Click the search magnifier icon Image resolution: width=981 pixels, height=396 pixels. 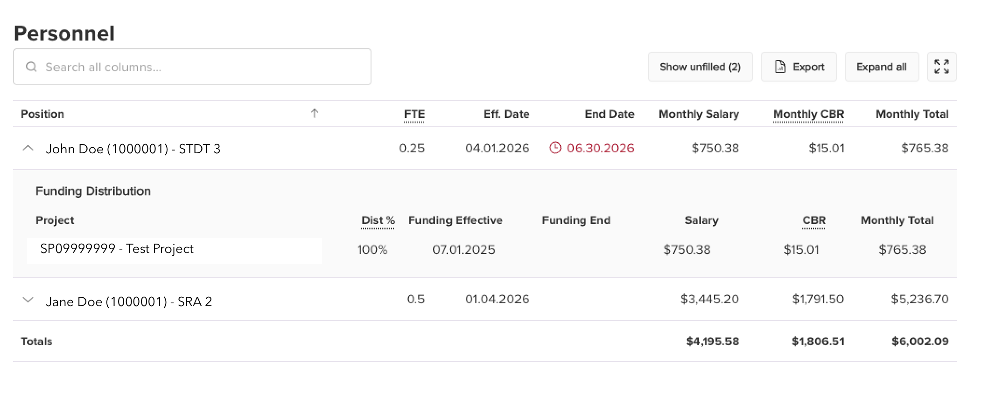pos(31,67)
